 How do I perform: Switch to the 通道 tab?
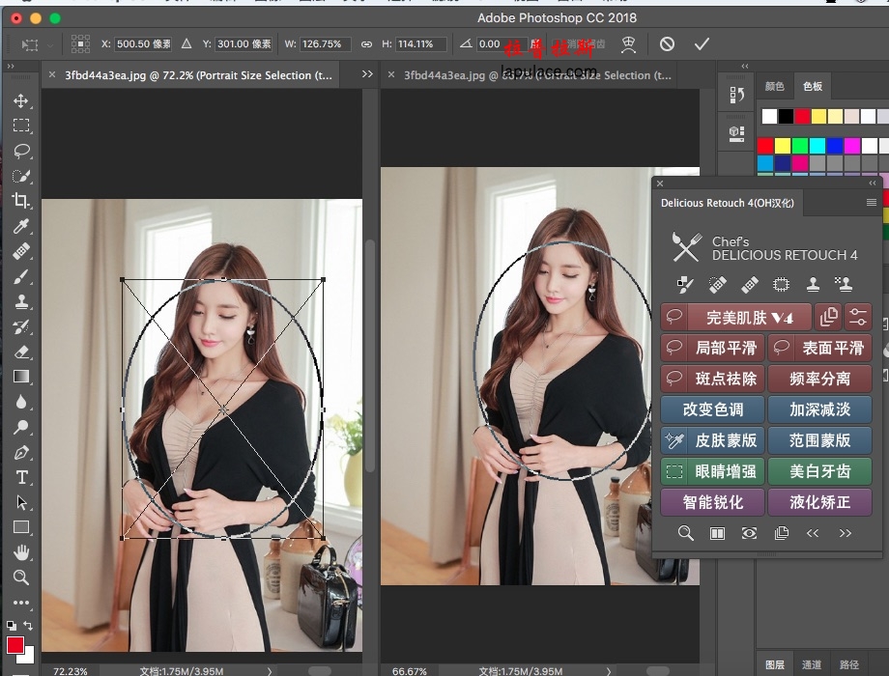pos(812,664)
